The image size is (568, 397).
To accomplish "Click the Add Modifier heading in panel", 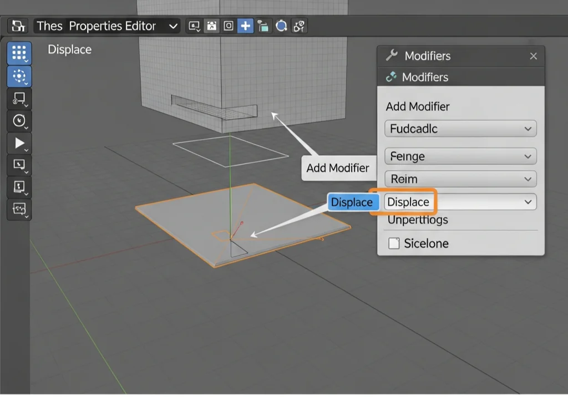I will coord(417,106).
